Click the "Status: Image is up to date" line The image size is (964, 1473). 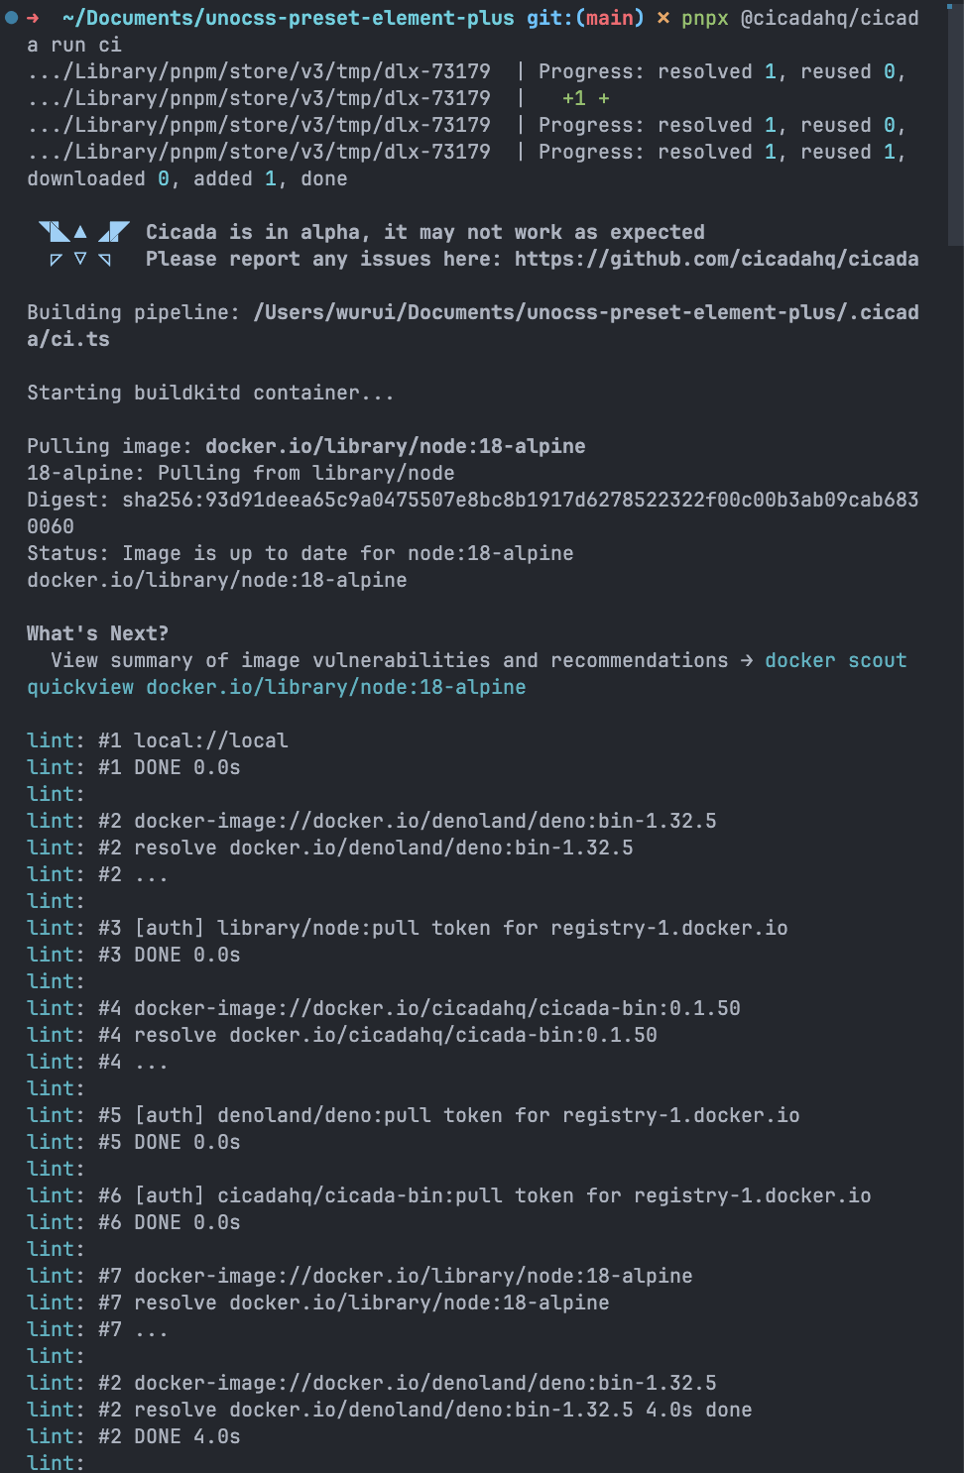[300, 553]
